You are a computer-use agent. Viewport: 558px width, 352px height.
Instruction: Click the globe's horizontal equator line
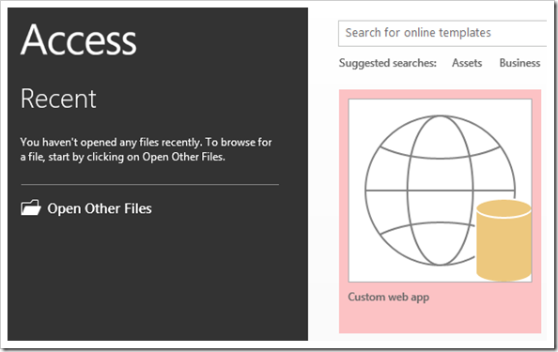click(x=420, y=191)
